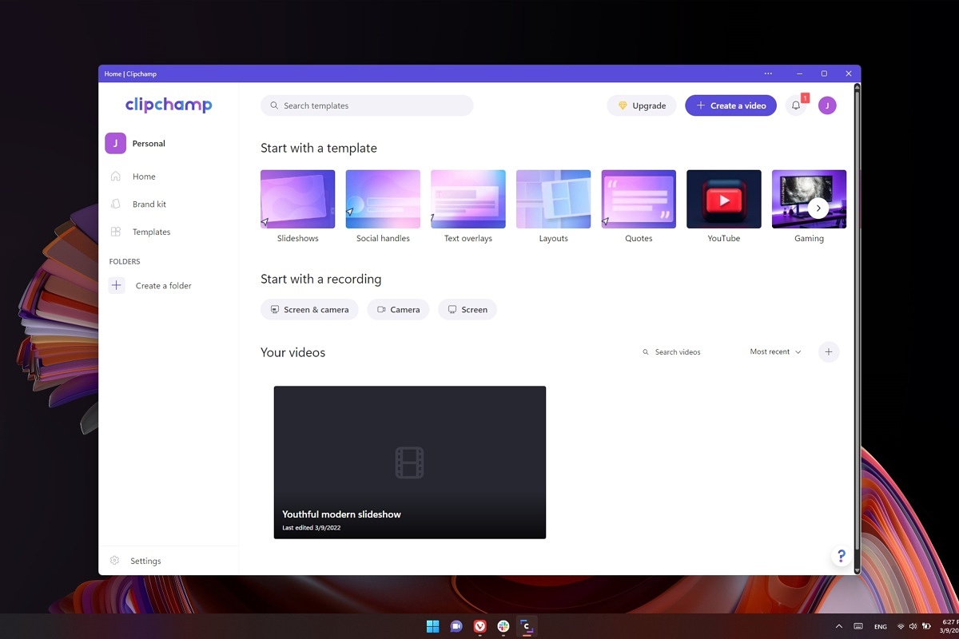Open the Windows Start menu
Screen dimensions: 959x639
tap(432, 626)
